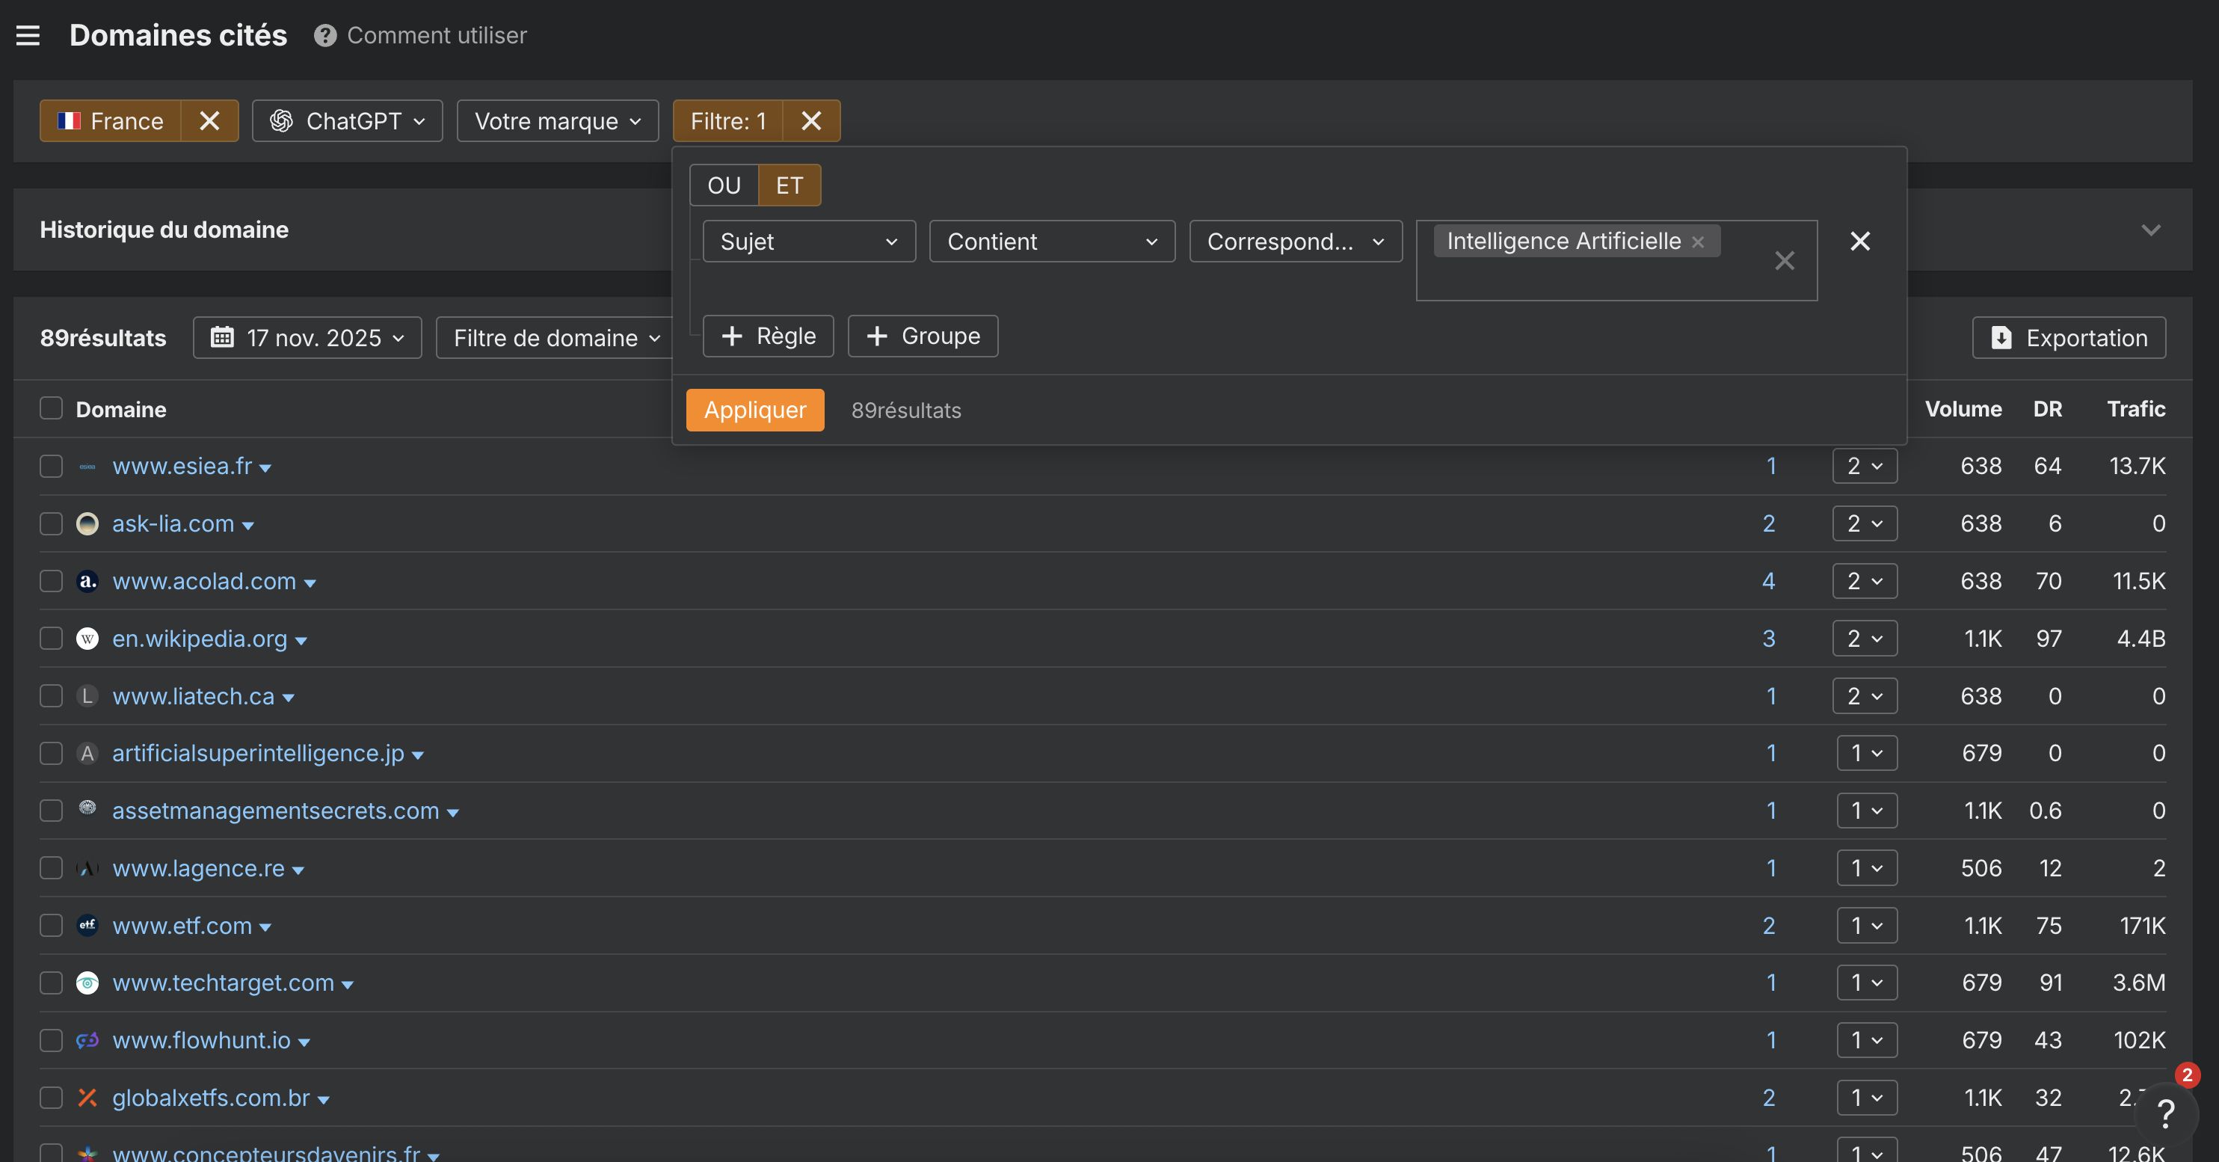This screenshot has width=2219, height=1162.
Task: Open the hamburger menu icon
Action: coord(28,35)
